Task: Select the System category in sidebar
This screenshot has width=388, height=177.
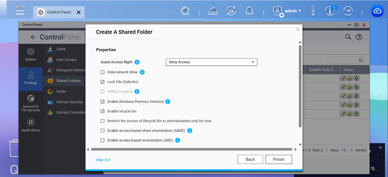Action: [31, 54]
